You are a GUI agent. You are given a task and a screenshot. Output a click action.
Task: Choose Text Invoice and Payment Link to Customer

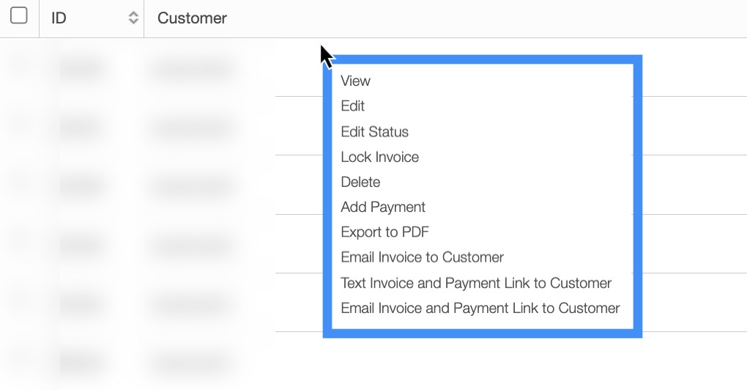[476, 283]
